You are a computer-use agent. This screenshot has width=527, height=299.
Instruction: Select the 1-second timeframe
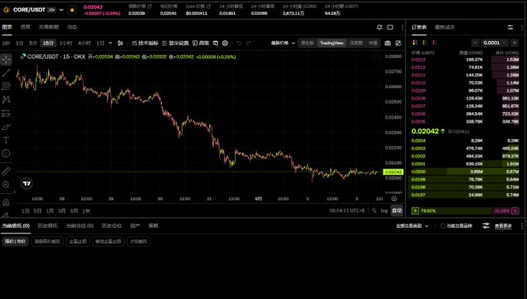coord(5,43)
